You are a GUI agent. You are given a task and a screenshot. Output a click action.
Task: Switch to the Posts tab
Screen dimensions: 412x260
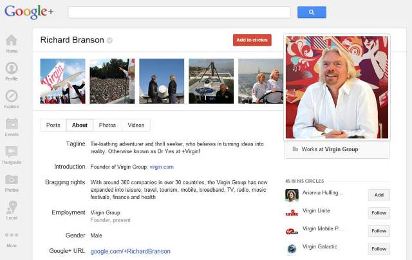click(x=53, y=125)
